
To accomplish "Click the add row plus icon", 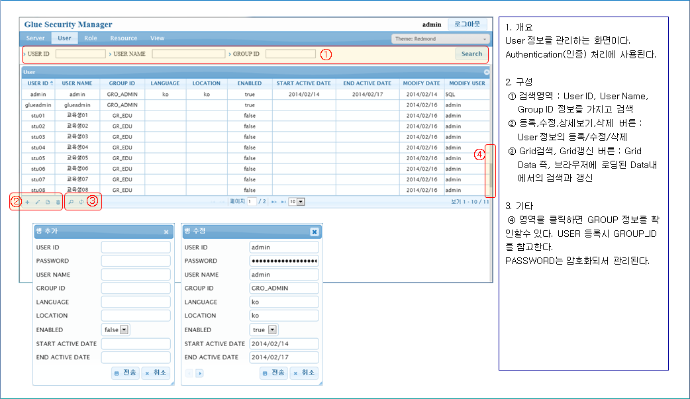I will point(27,201).
